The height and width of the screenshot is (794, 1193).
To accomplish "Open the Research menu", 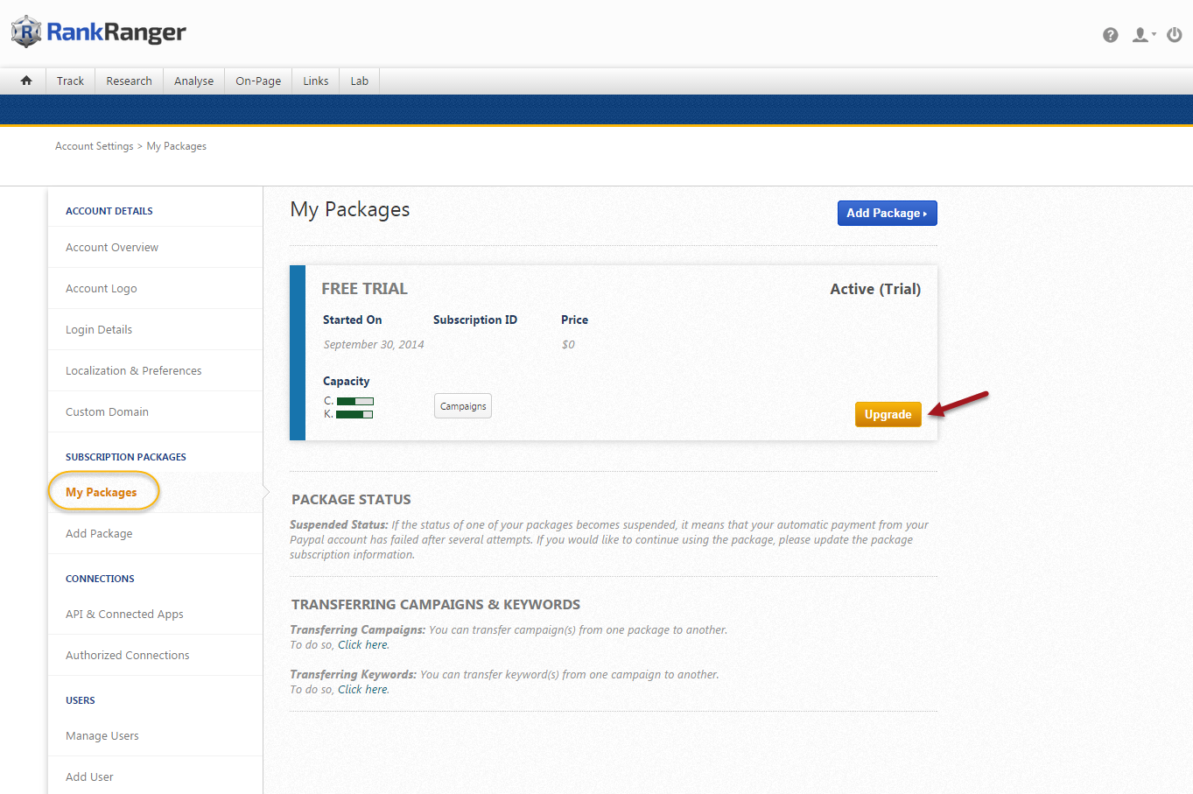I will tap(129, 81).
